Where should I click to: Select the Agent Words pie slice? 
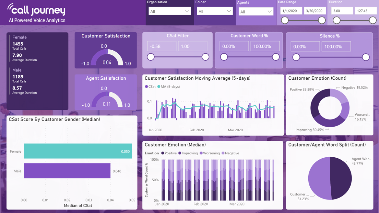point(341,178)
